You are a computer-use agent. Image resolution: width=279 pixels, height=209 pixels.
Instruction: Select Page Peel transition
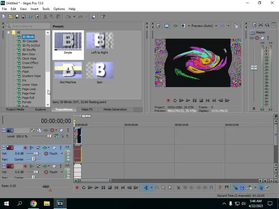28,93
